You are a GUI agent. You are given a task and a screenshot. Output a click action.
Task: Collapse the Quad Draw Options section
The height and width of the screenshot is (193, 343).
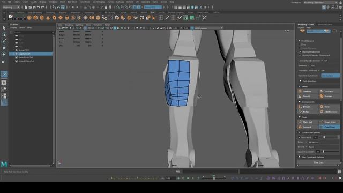coord(299,132)
